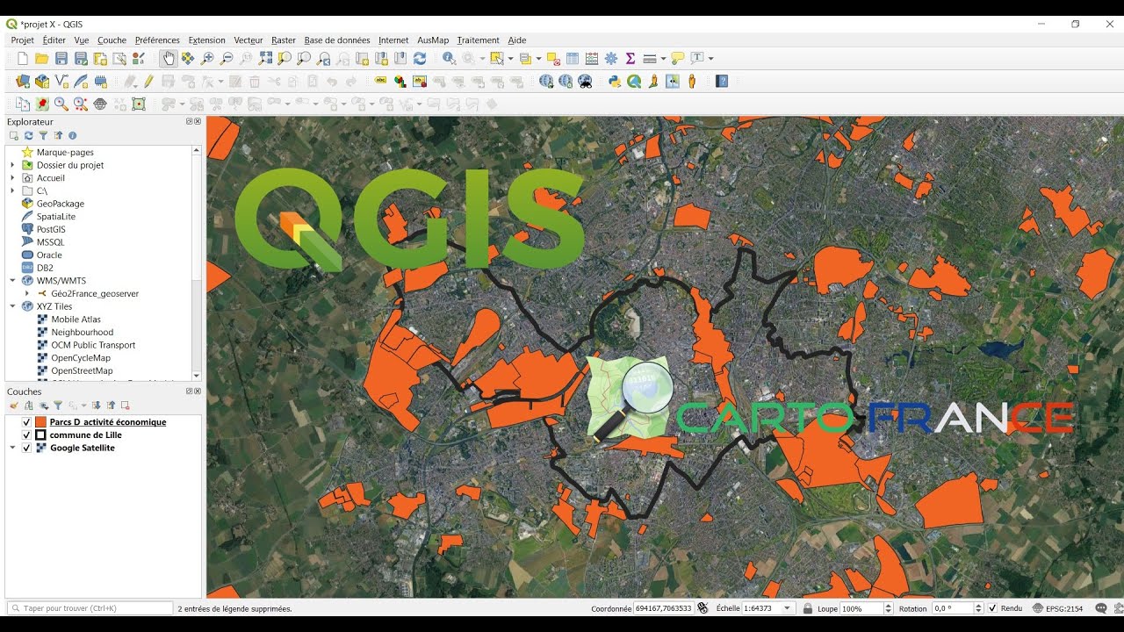The height and width of the screenshot is (632, 1124).
Task: Open the Raster menu
Action: tap(284, 40)
